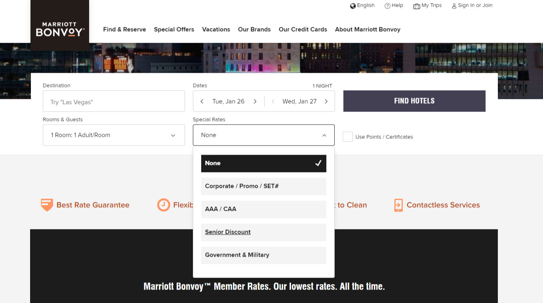543x303 pixels.
Task: Open the Find & Reserve menu
Action: (124, 29)
